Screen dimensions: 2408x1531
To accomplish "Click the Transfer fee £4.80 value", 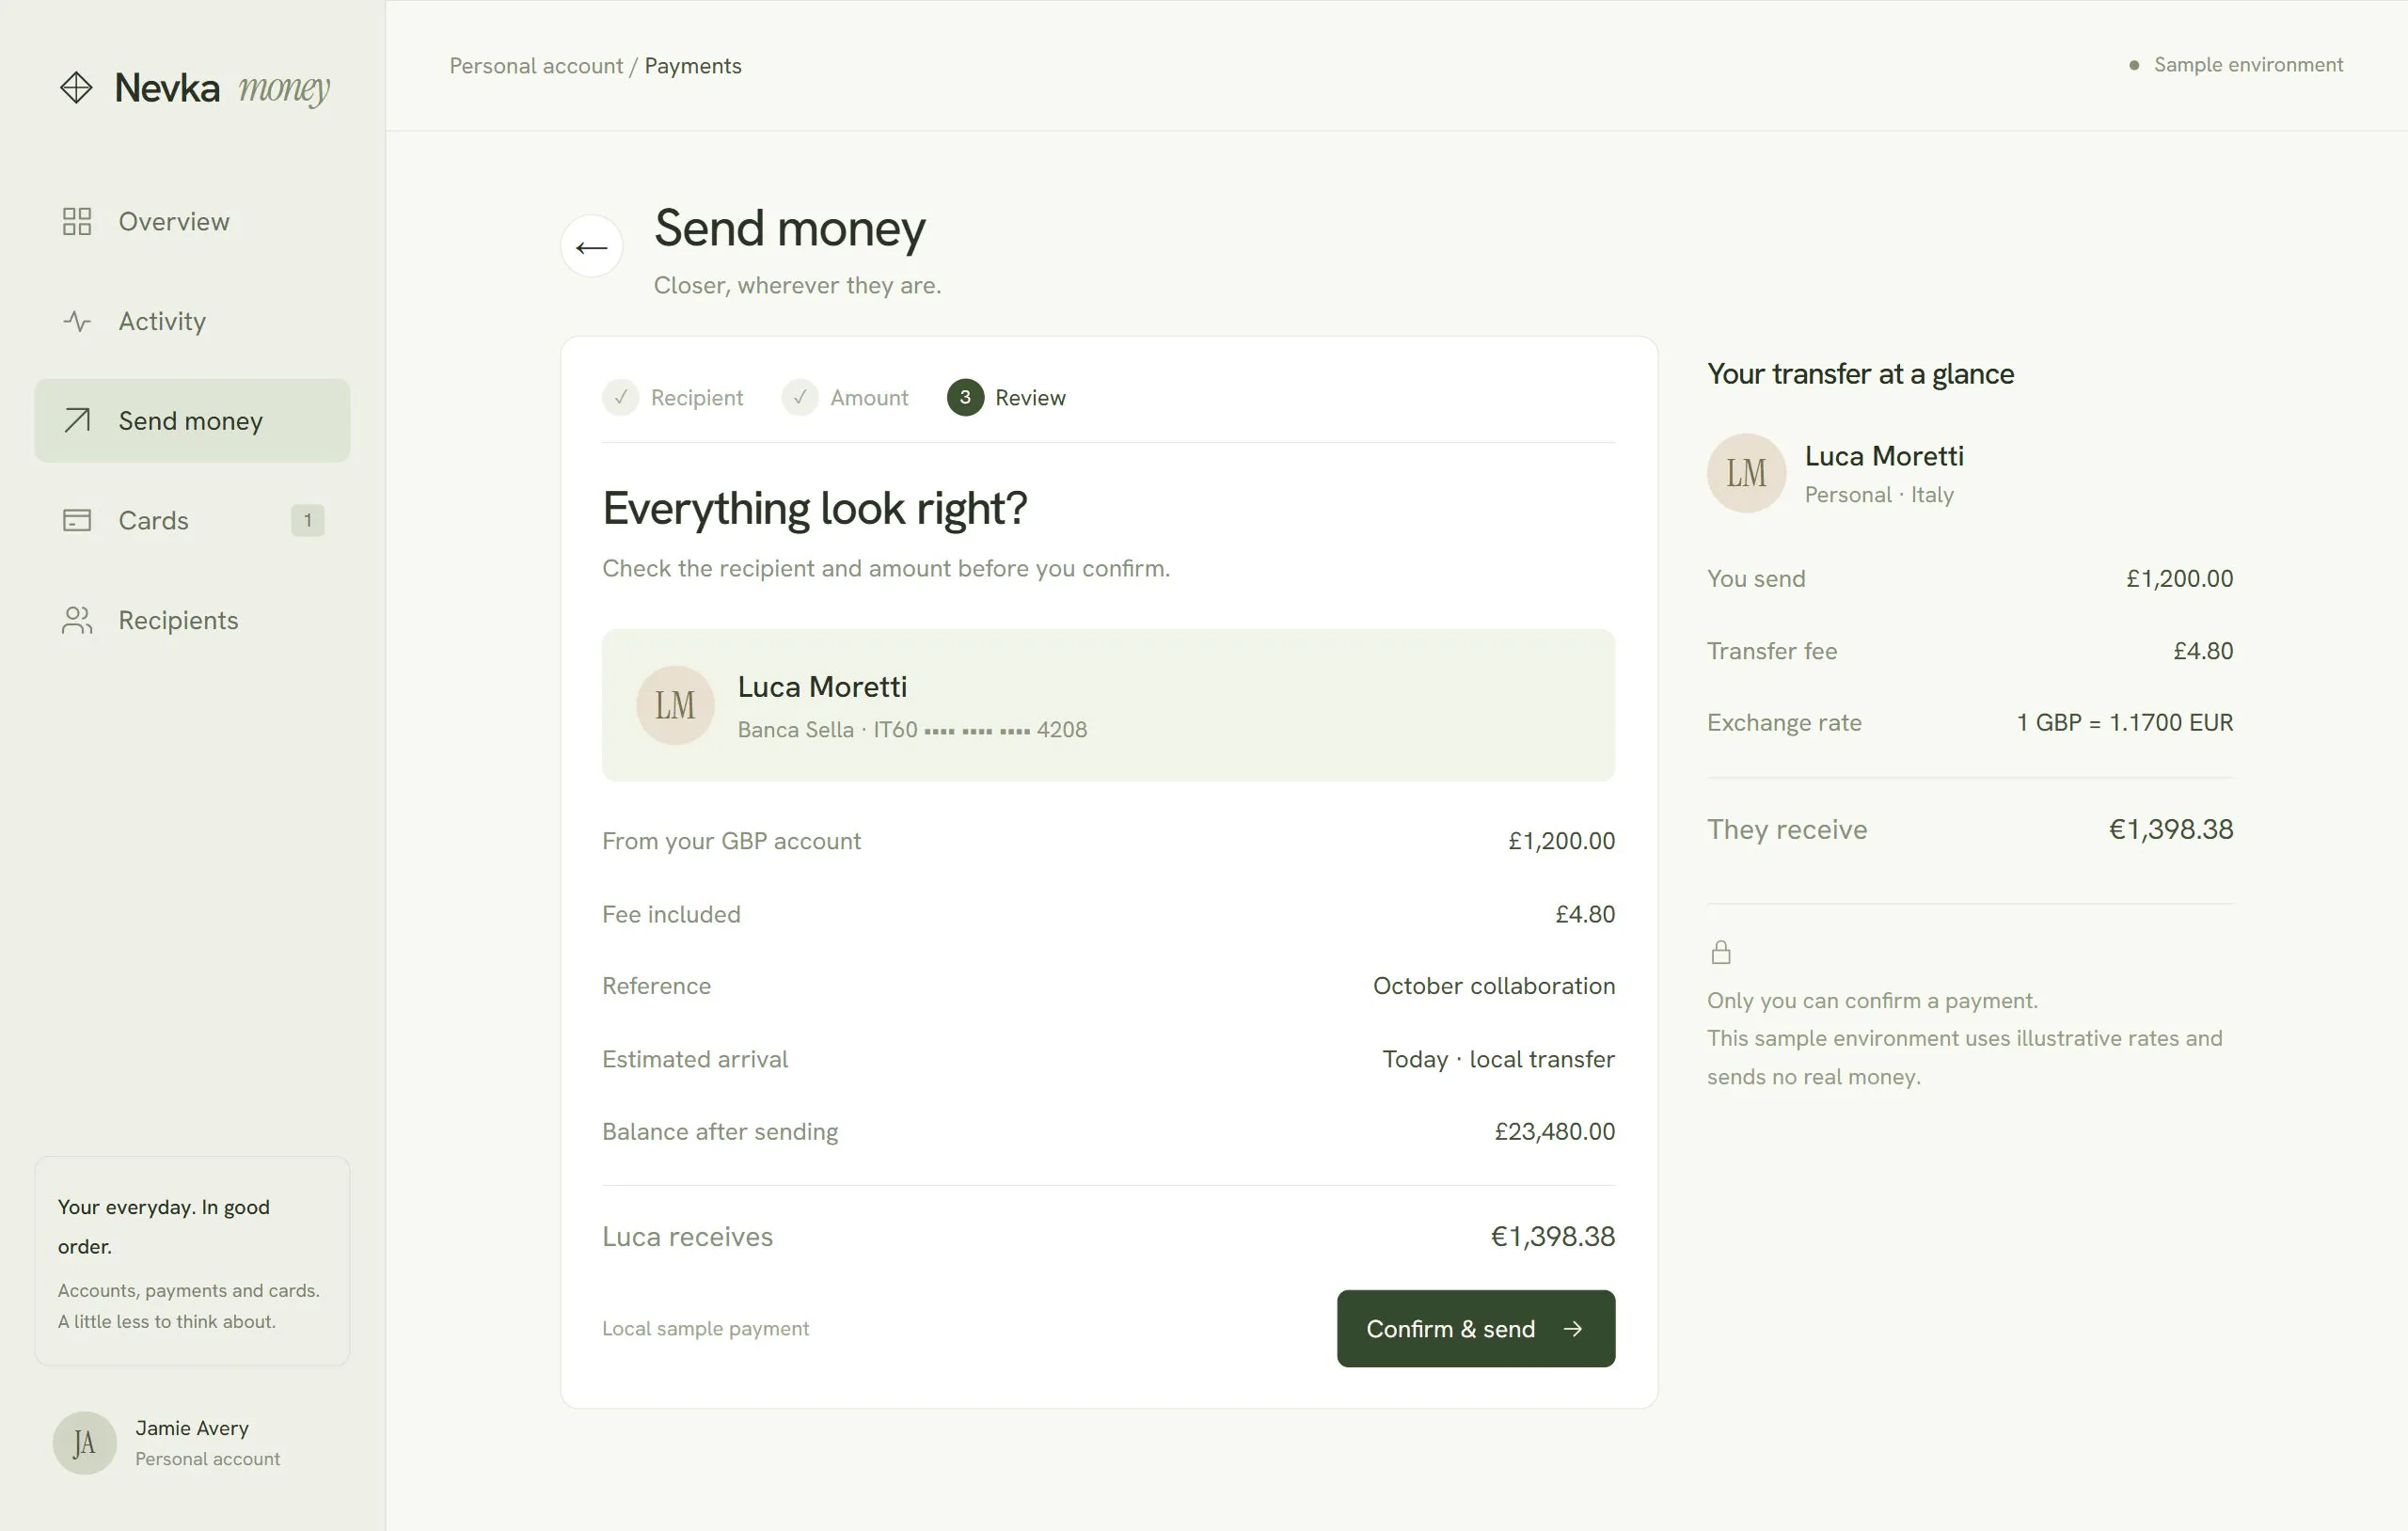I will [2203, 651].
